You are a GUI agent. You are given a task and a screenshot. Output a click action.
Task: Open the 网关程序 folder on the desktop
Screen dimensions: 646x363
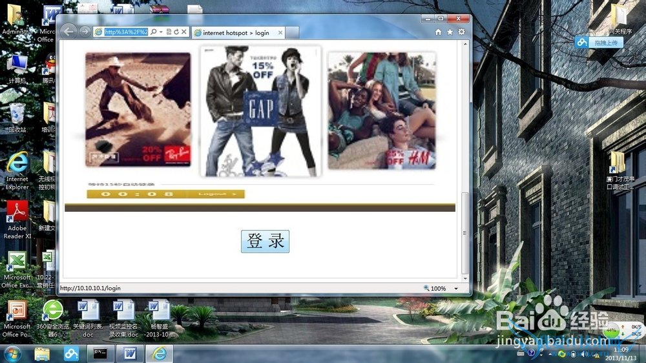click(620, 19)
